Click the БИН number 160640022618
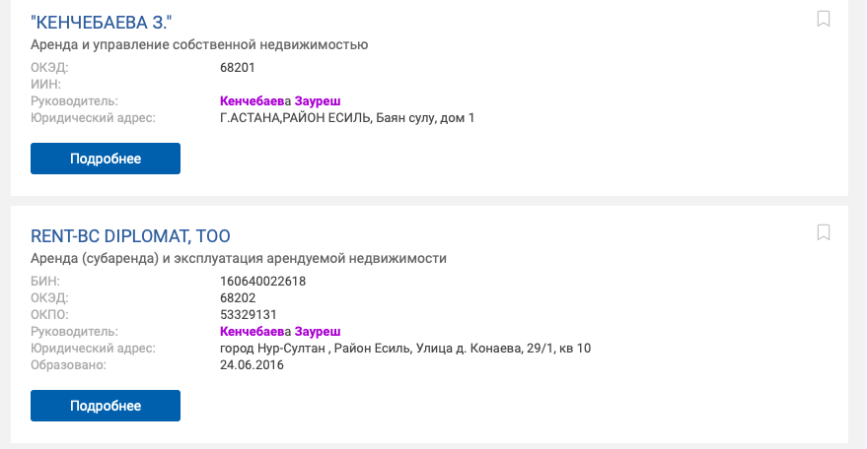867x449 pixels. click(263, 281)
